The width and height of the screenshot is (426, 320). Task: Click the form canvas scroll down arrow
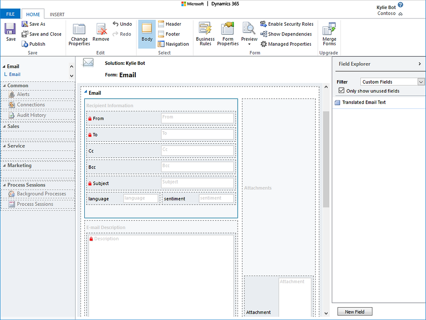pos(326,314)
